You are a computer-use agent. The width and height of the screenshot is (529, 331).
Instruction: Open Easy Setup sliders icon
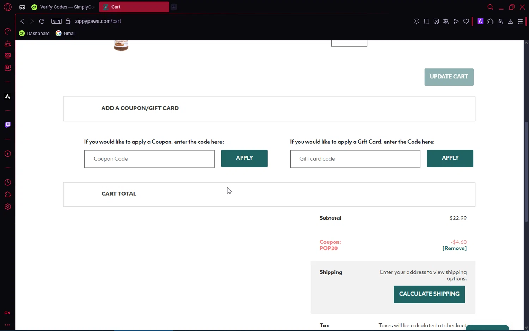click(520, 21)
